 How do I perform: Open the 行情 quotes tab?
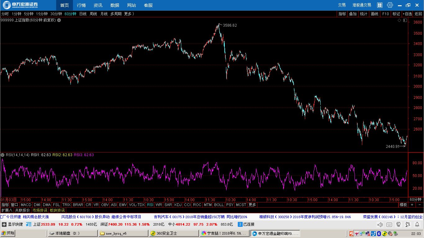click(81, 5)
